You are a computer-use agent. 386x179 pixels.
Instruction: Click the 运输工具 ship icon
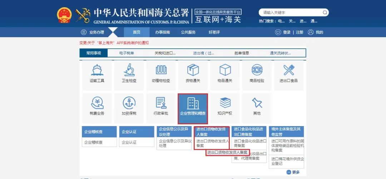[97, 70]
